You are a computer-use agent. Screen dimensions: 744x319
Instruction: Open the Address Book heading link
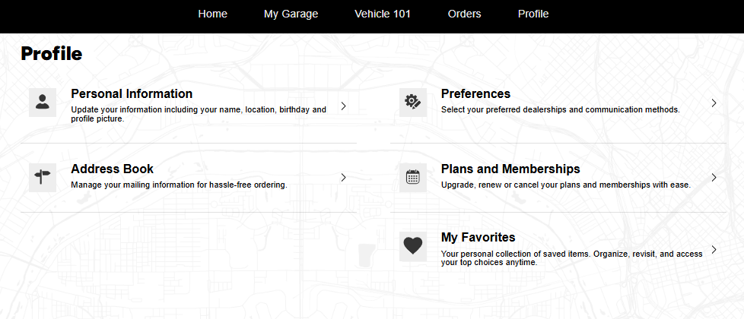[113, 169]
